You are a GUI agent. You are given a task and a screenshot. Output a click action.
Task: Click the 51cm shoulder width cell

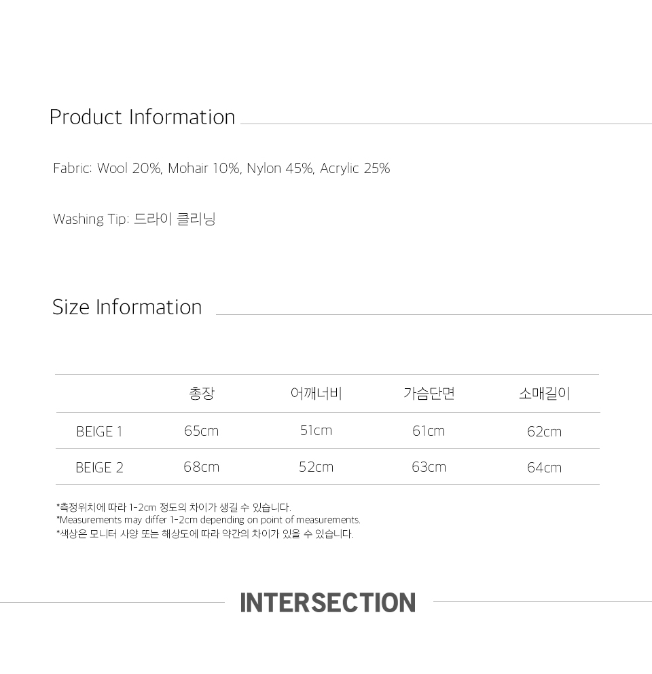pyautogui.click(x=316, y=430)
